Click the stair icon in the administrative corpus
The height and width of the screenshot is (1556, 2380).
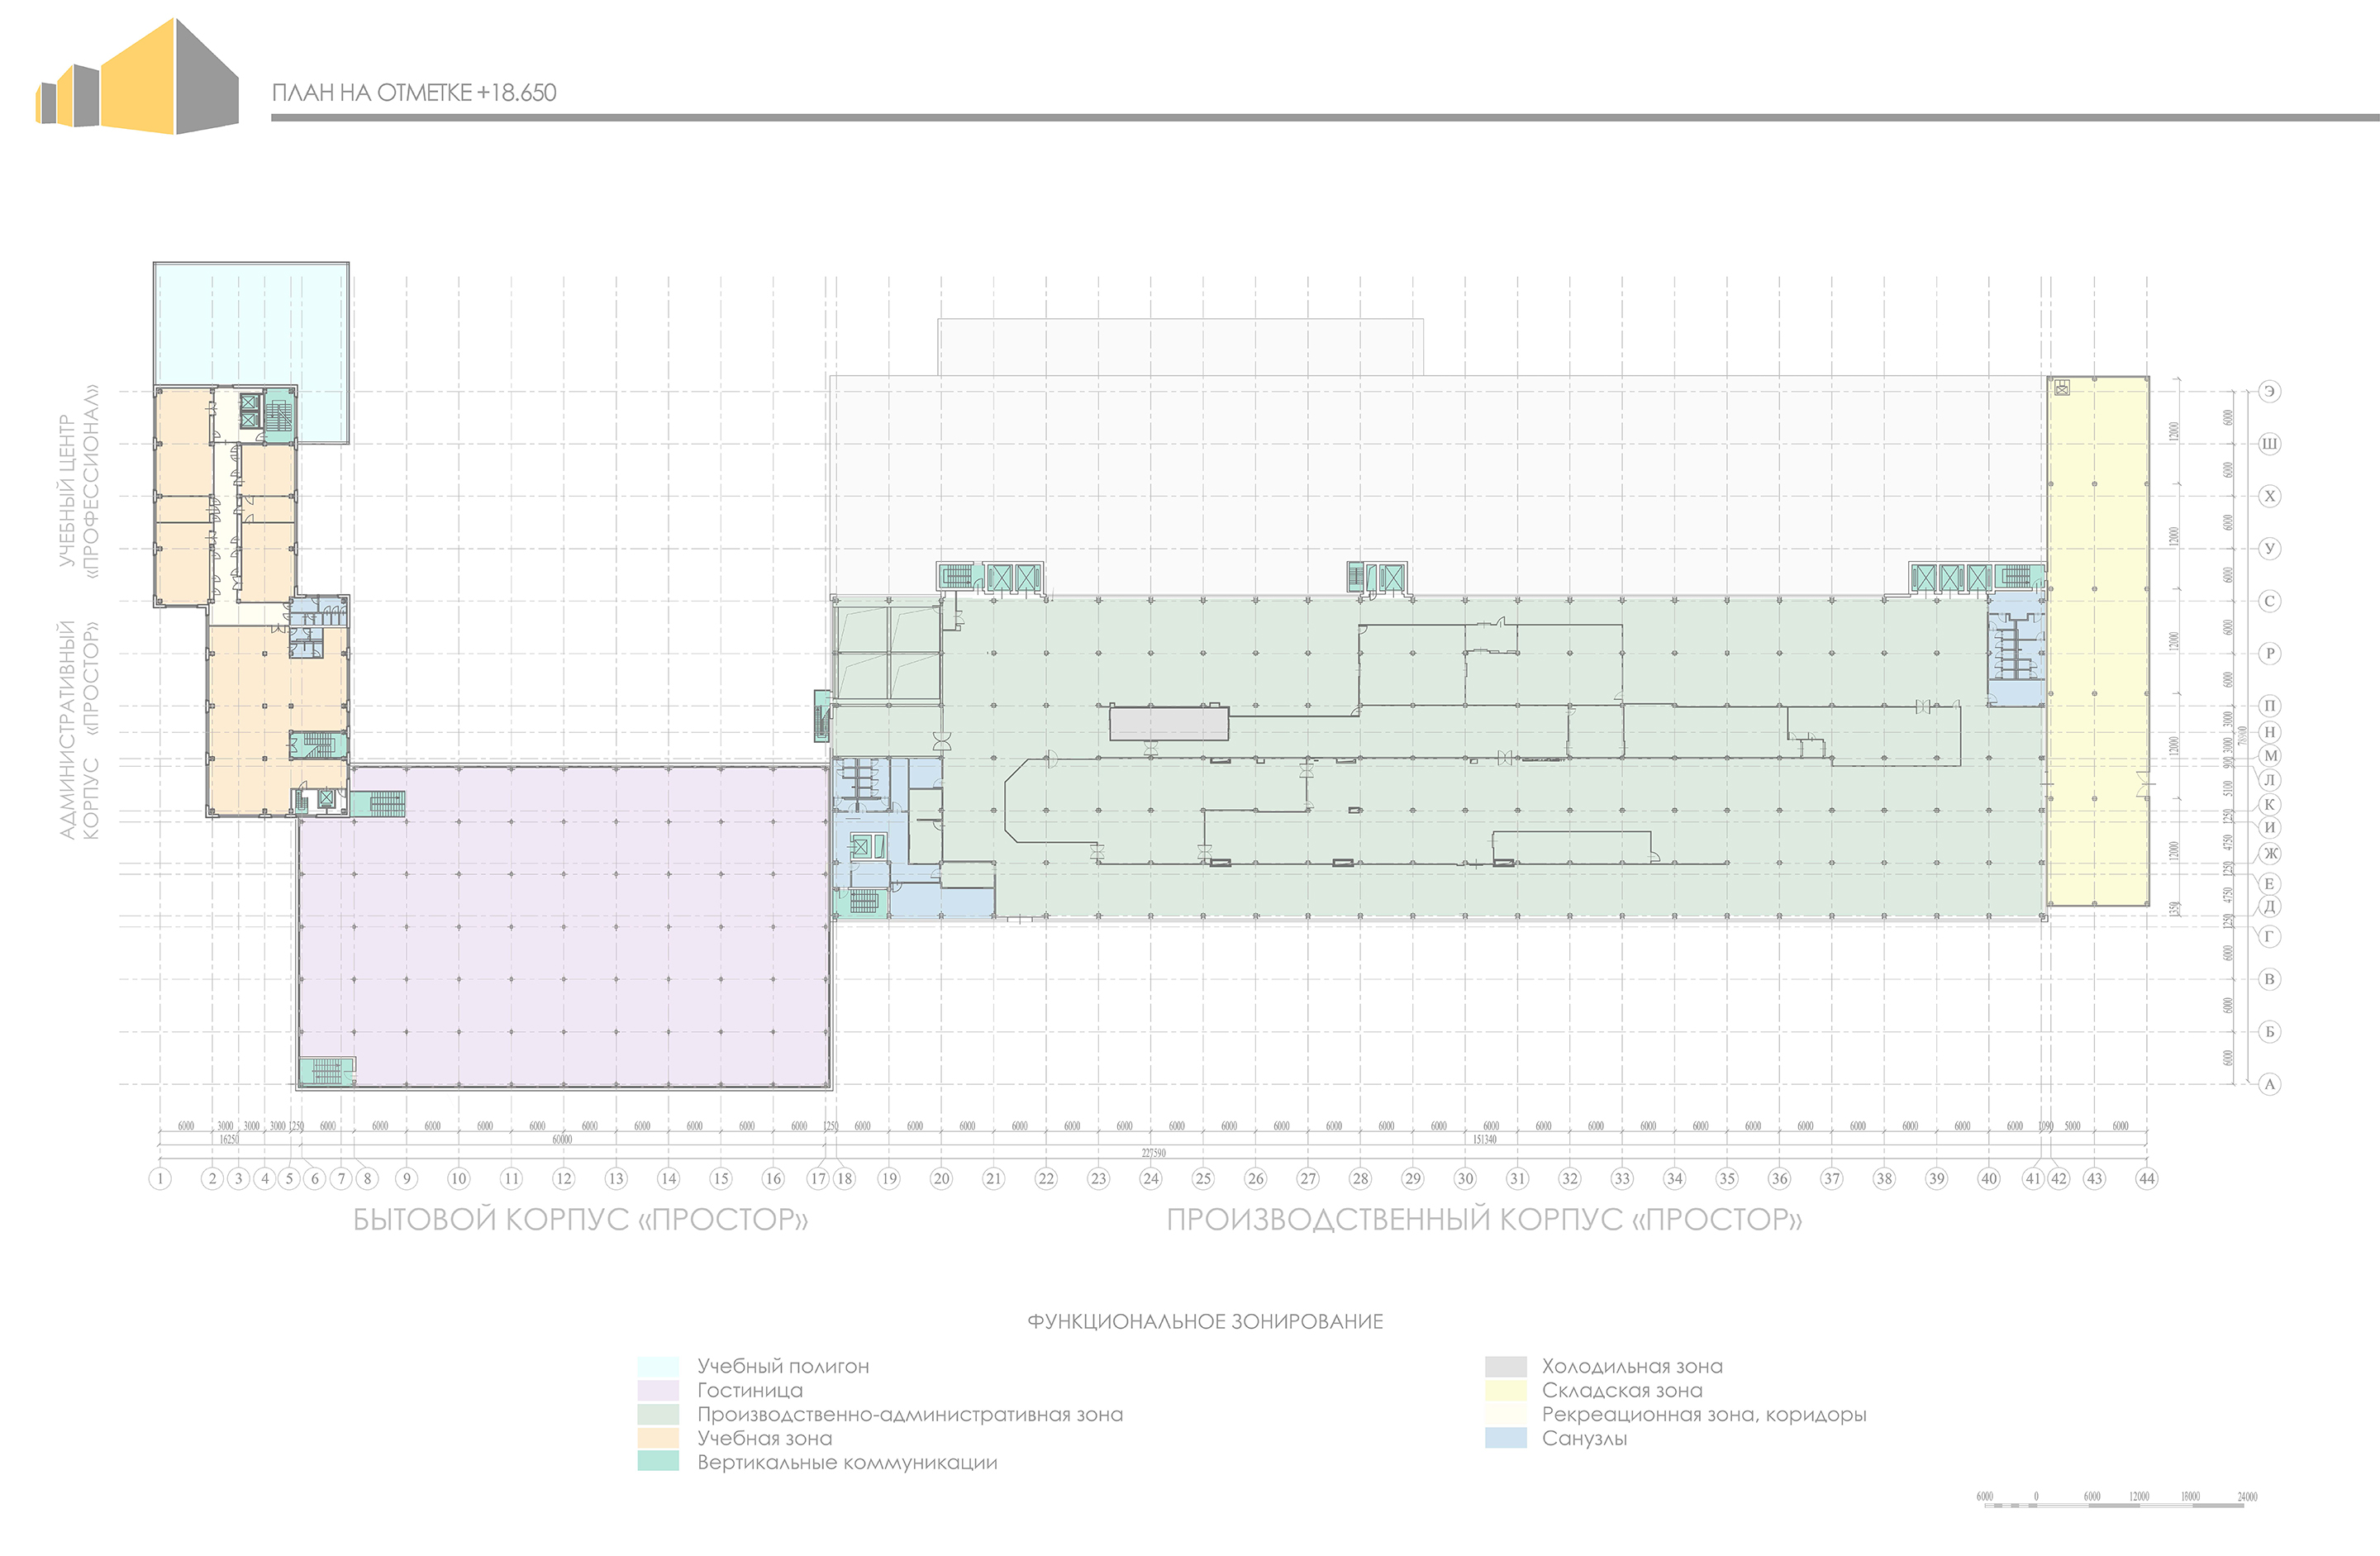click(x=318, y=745)
